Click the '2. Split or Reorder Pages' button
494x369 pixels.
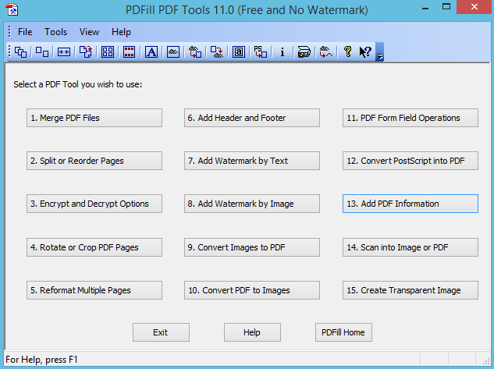click(x=94, y=161)
